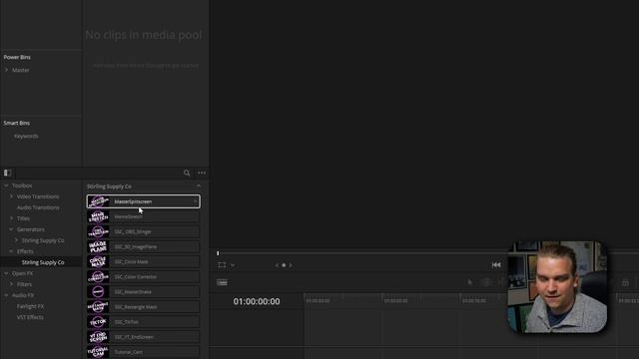
Task: Select Keywords smart bin
Action: coord(26,136)
